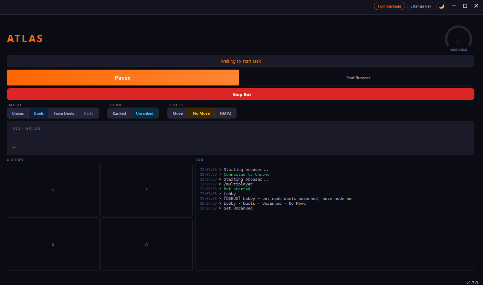Click the Change key button
The height and width of the screenshot is (285, 483).
point(420,6)
